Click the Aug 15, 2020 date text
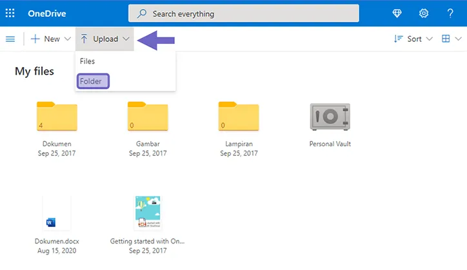The height and width of the screenshot is (270, 467). [57, 251]
